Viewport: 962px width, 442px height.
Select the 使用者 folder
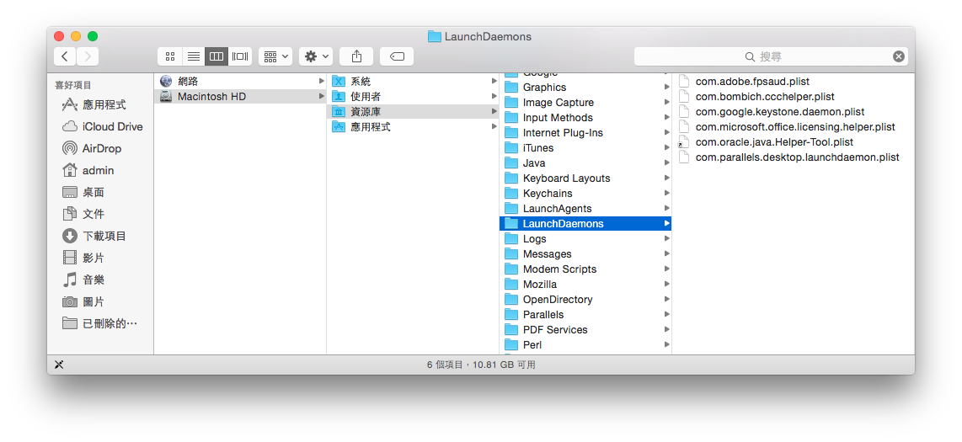point(413,96)
